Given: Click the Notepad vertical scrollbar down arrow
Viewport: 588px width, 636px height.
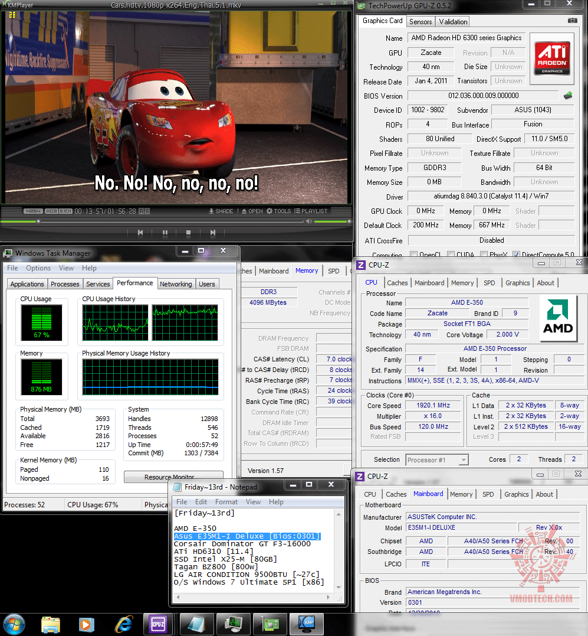Looking at the screenshot, I should pyautogui.click(x=339, y=588).
